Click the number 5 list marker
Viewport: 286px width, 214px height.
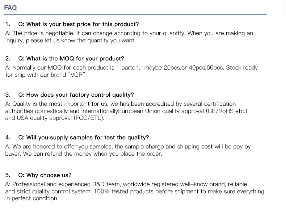8,175
